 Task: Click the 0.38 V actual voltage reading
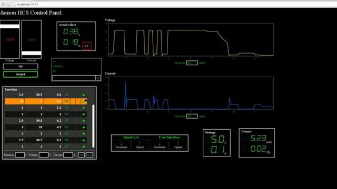72,32
